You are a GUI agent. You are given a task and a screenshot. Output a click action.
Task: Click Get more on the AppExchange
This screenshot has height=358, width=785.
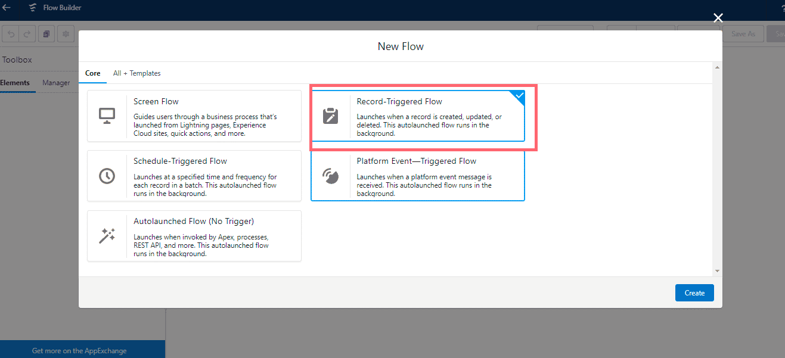tap(79, 351)
